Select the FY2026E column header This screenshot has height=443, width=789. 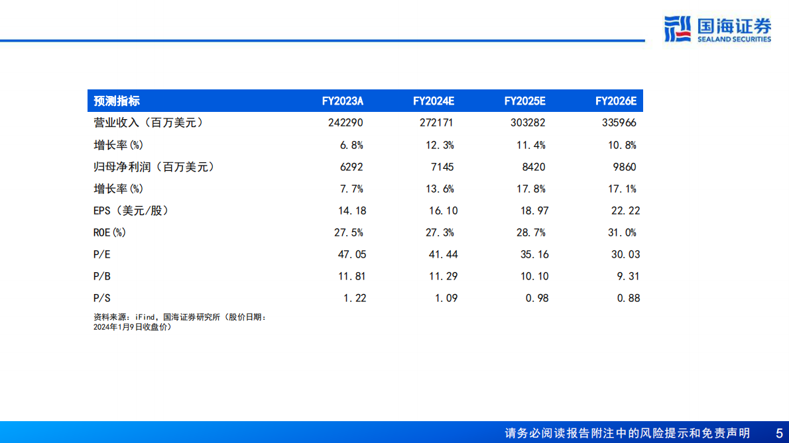pyautogui.click(x=617, y=101)
